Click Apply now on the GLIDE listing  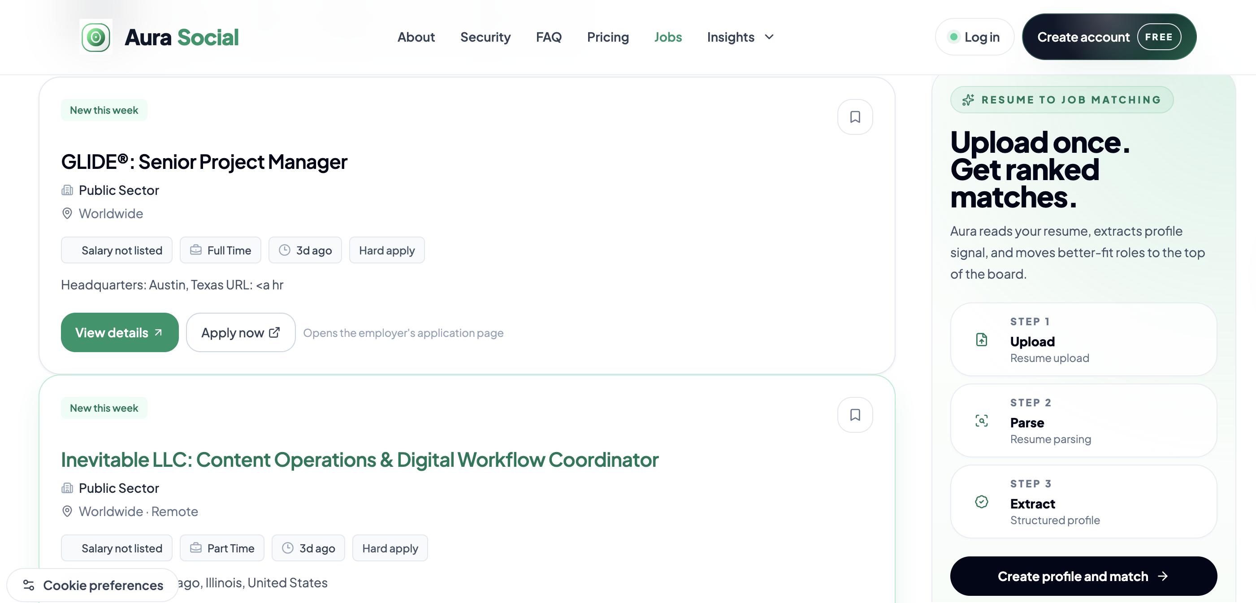[x=240, y=332]
